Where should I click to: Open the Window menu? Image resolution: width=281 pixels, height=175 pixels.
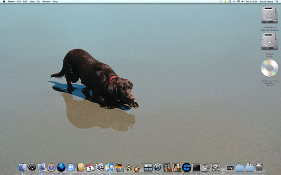[x=46, y=1]
